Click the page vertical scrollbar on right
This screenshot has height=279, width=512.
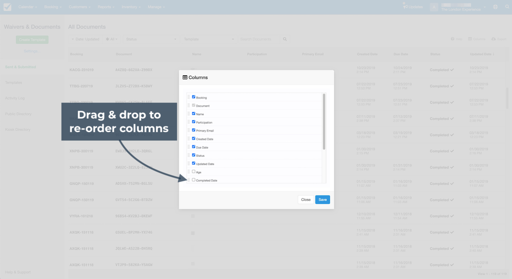pyautogui.click(x=507, y=98)
